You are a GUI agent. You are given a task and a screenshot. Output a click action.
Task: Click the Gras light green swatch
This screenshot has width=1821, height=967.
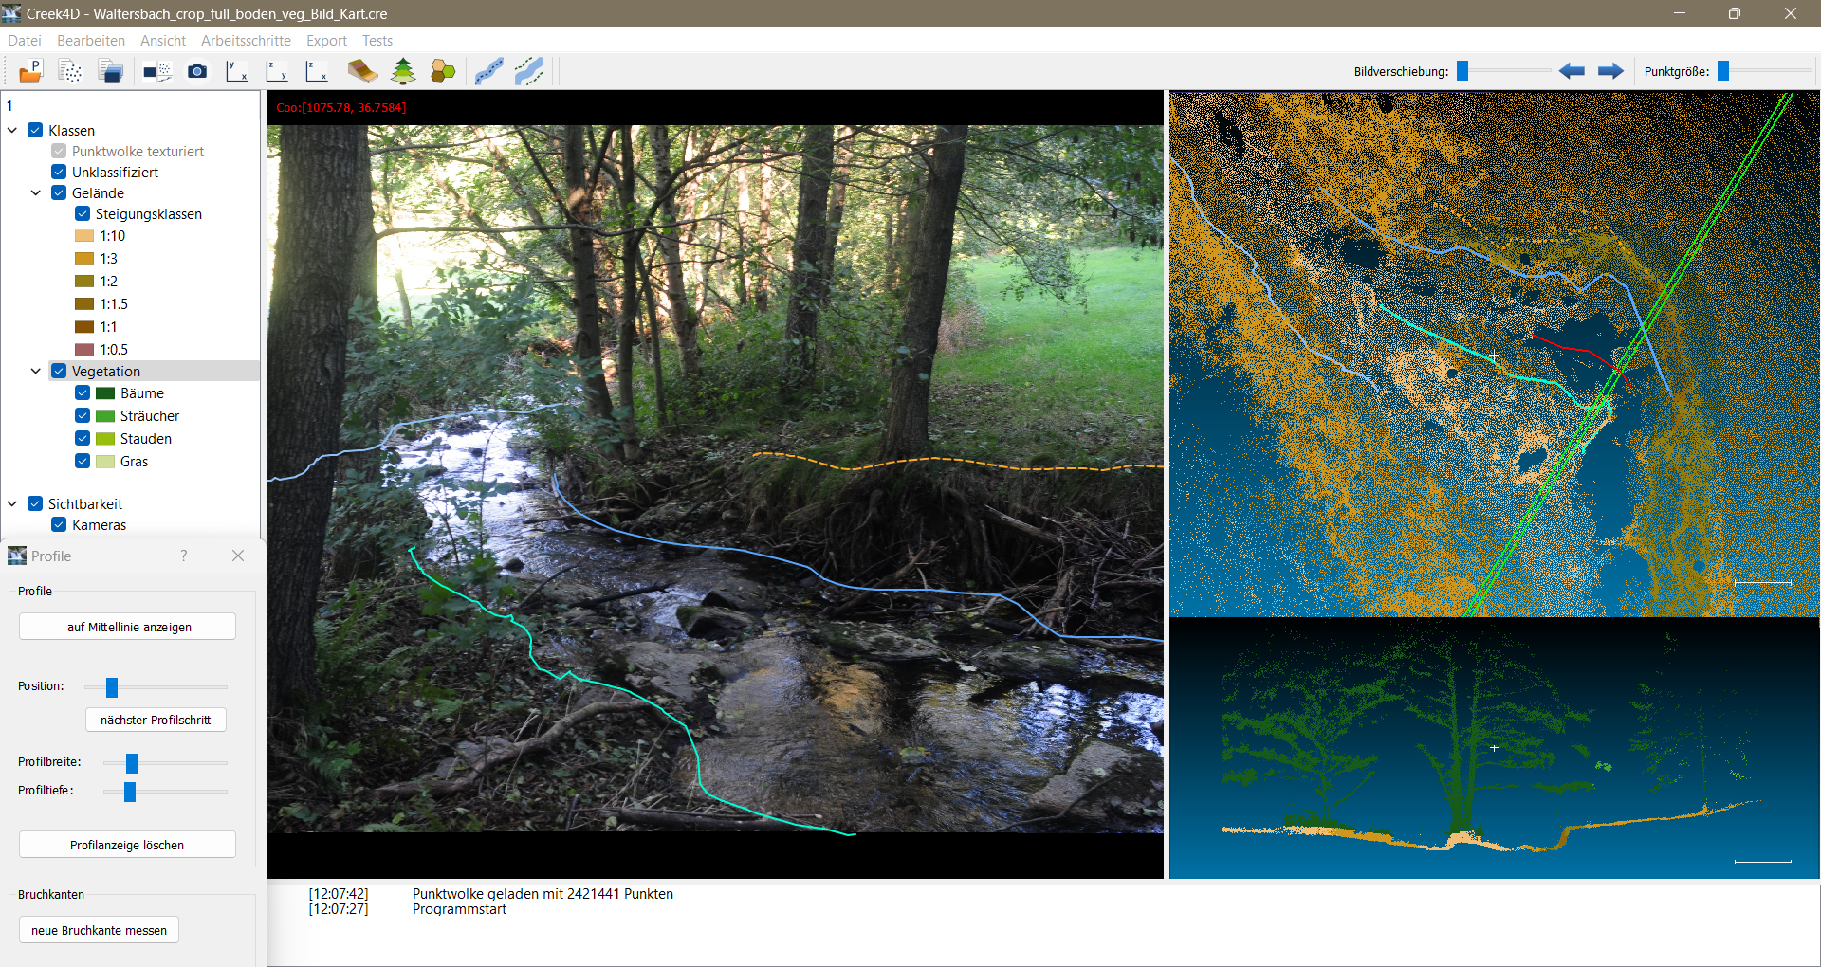(x=105, y=462)
